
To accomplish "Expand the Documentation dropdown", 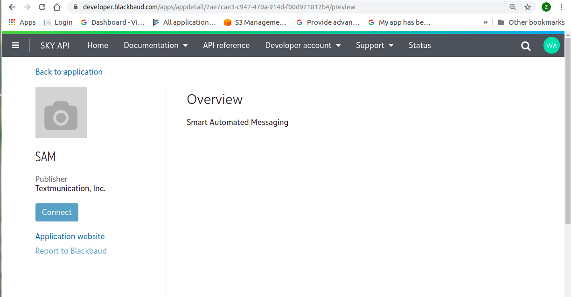I will coord(155,45).
